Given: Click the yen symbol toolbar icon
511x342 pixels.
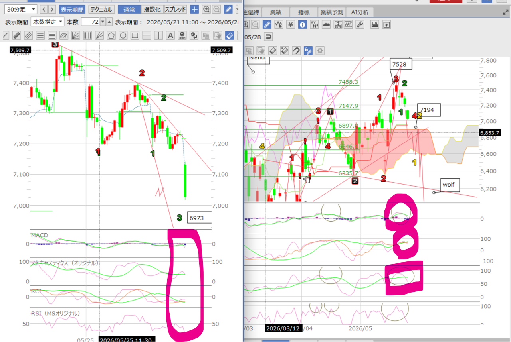Looking at the screenshot, I should coord(291,24).
